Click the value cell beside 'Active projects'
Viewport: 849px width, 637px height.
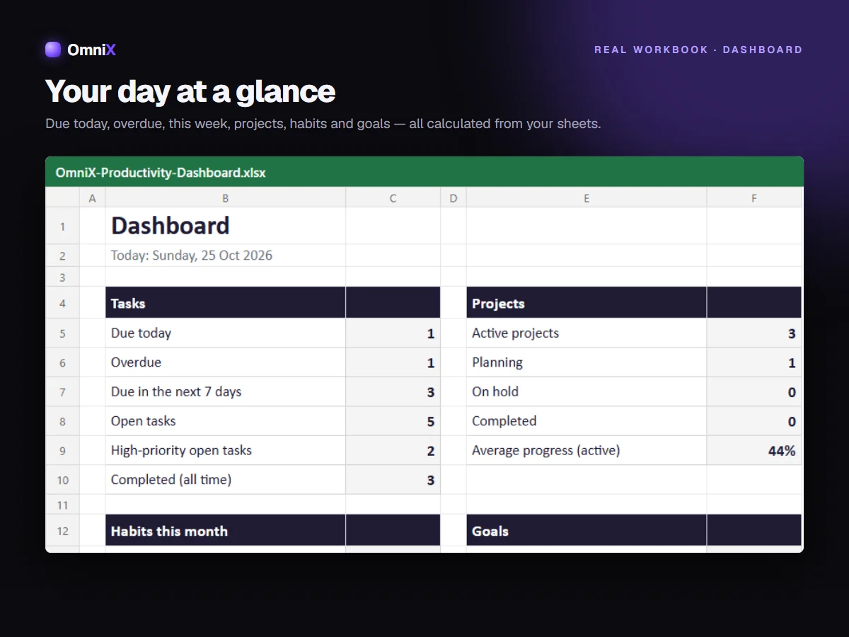[754, 333]
